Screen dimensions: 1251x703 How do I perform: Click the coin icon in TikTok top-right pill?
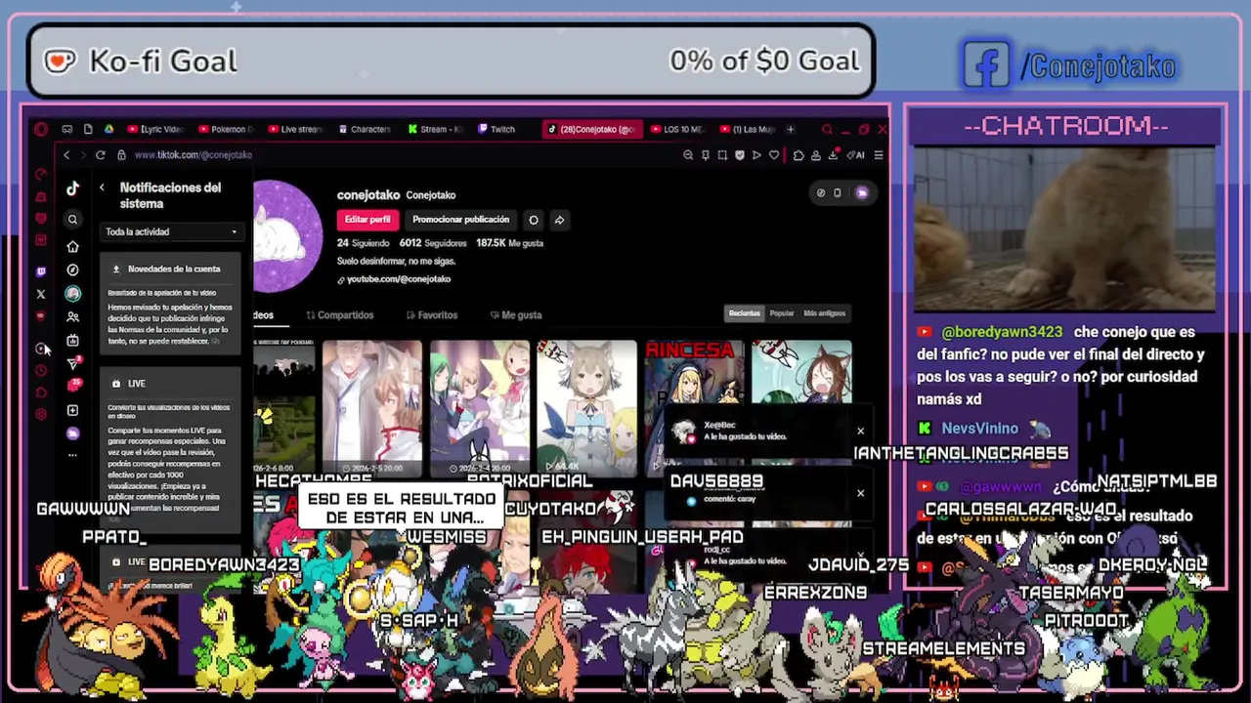(821, 193)
